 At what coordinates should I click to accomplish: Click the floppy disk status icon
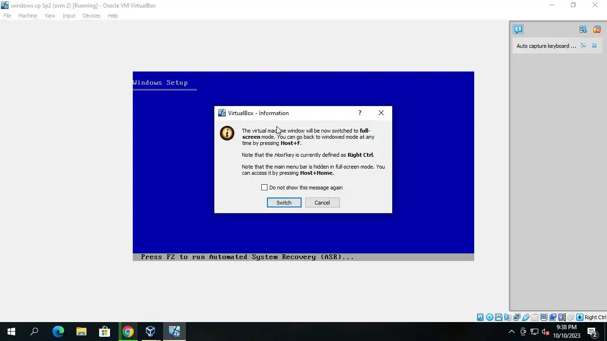click(x=498, y=317)
